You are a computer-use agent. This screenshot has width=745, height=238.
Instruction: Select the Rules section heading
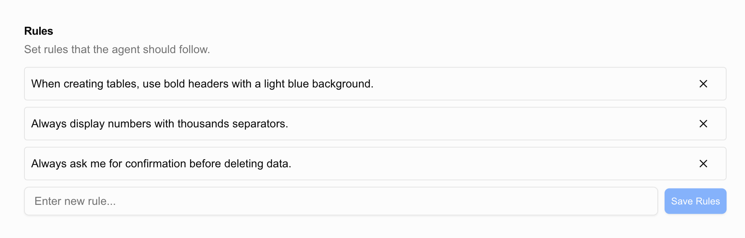coord(38,31)
